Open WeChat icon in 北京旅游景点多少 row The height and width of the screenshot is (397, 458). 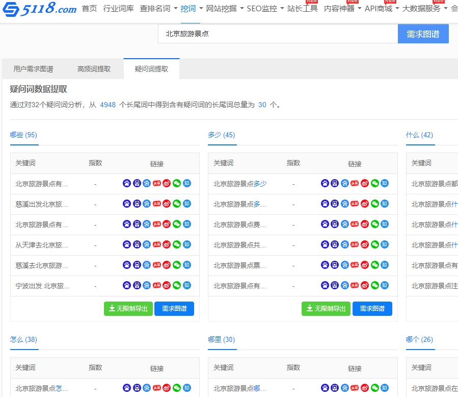375,183
